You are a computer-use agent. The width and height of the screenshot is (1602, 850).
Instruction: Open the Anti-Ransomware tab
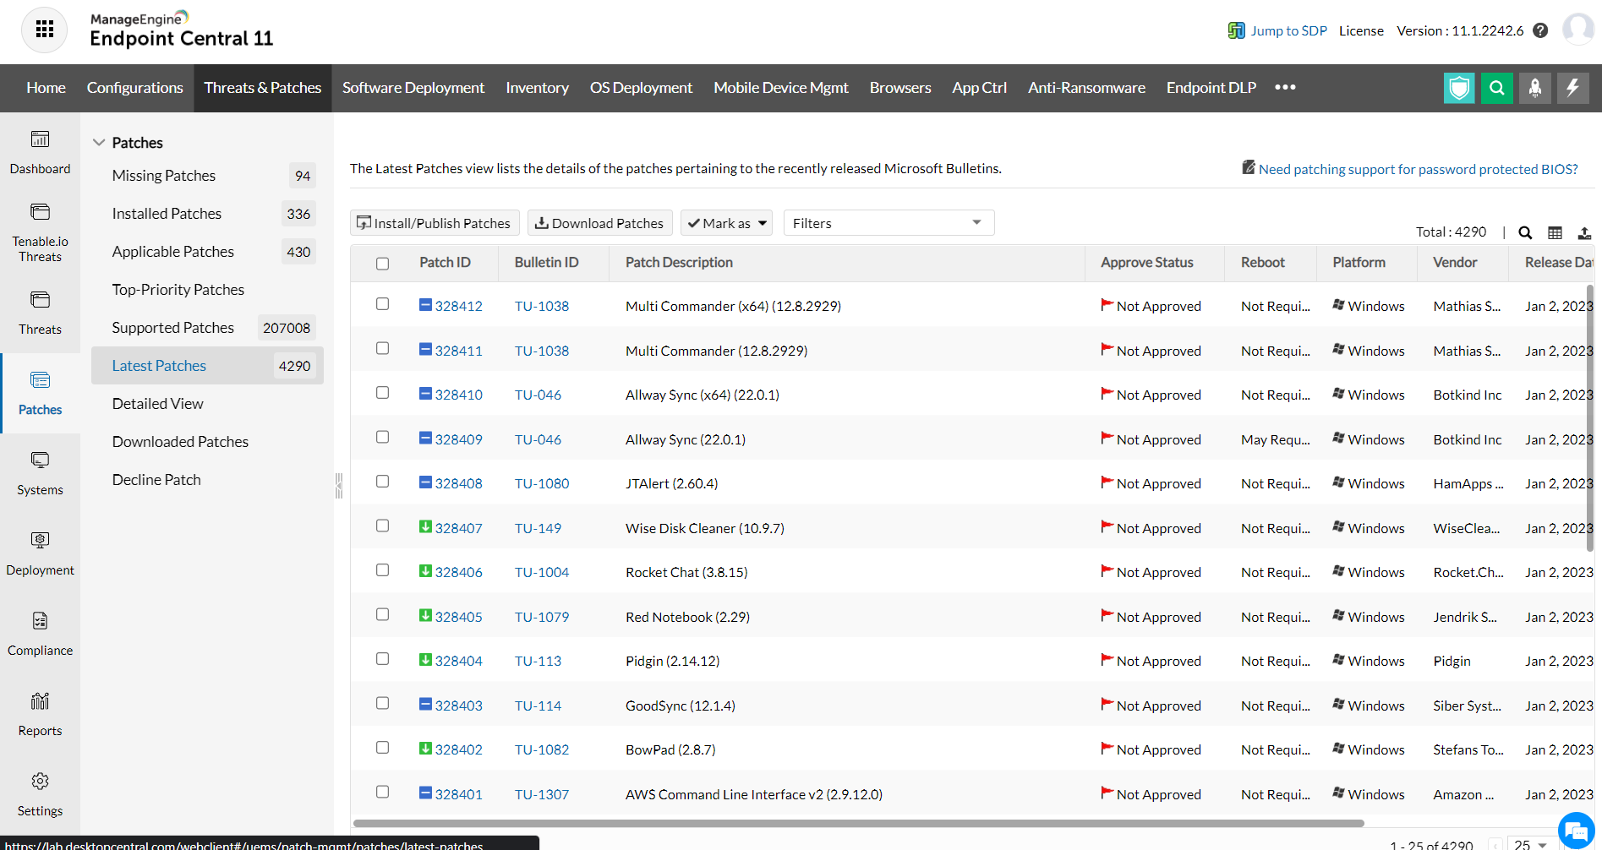click(x=1086, y=88)
